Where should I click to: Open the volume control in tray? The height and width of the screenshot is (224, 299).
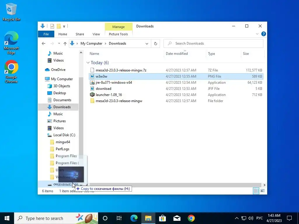point(251,218)
